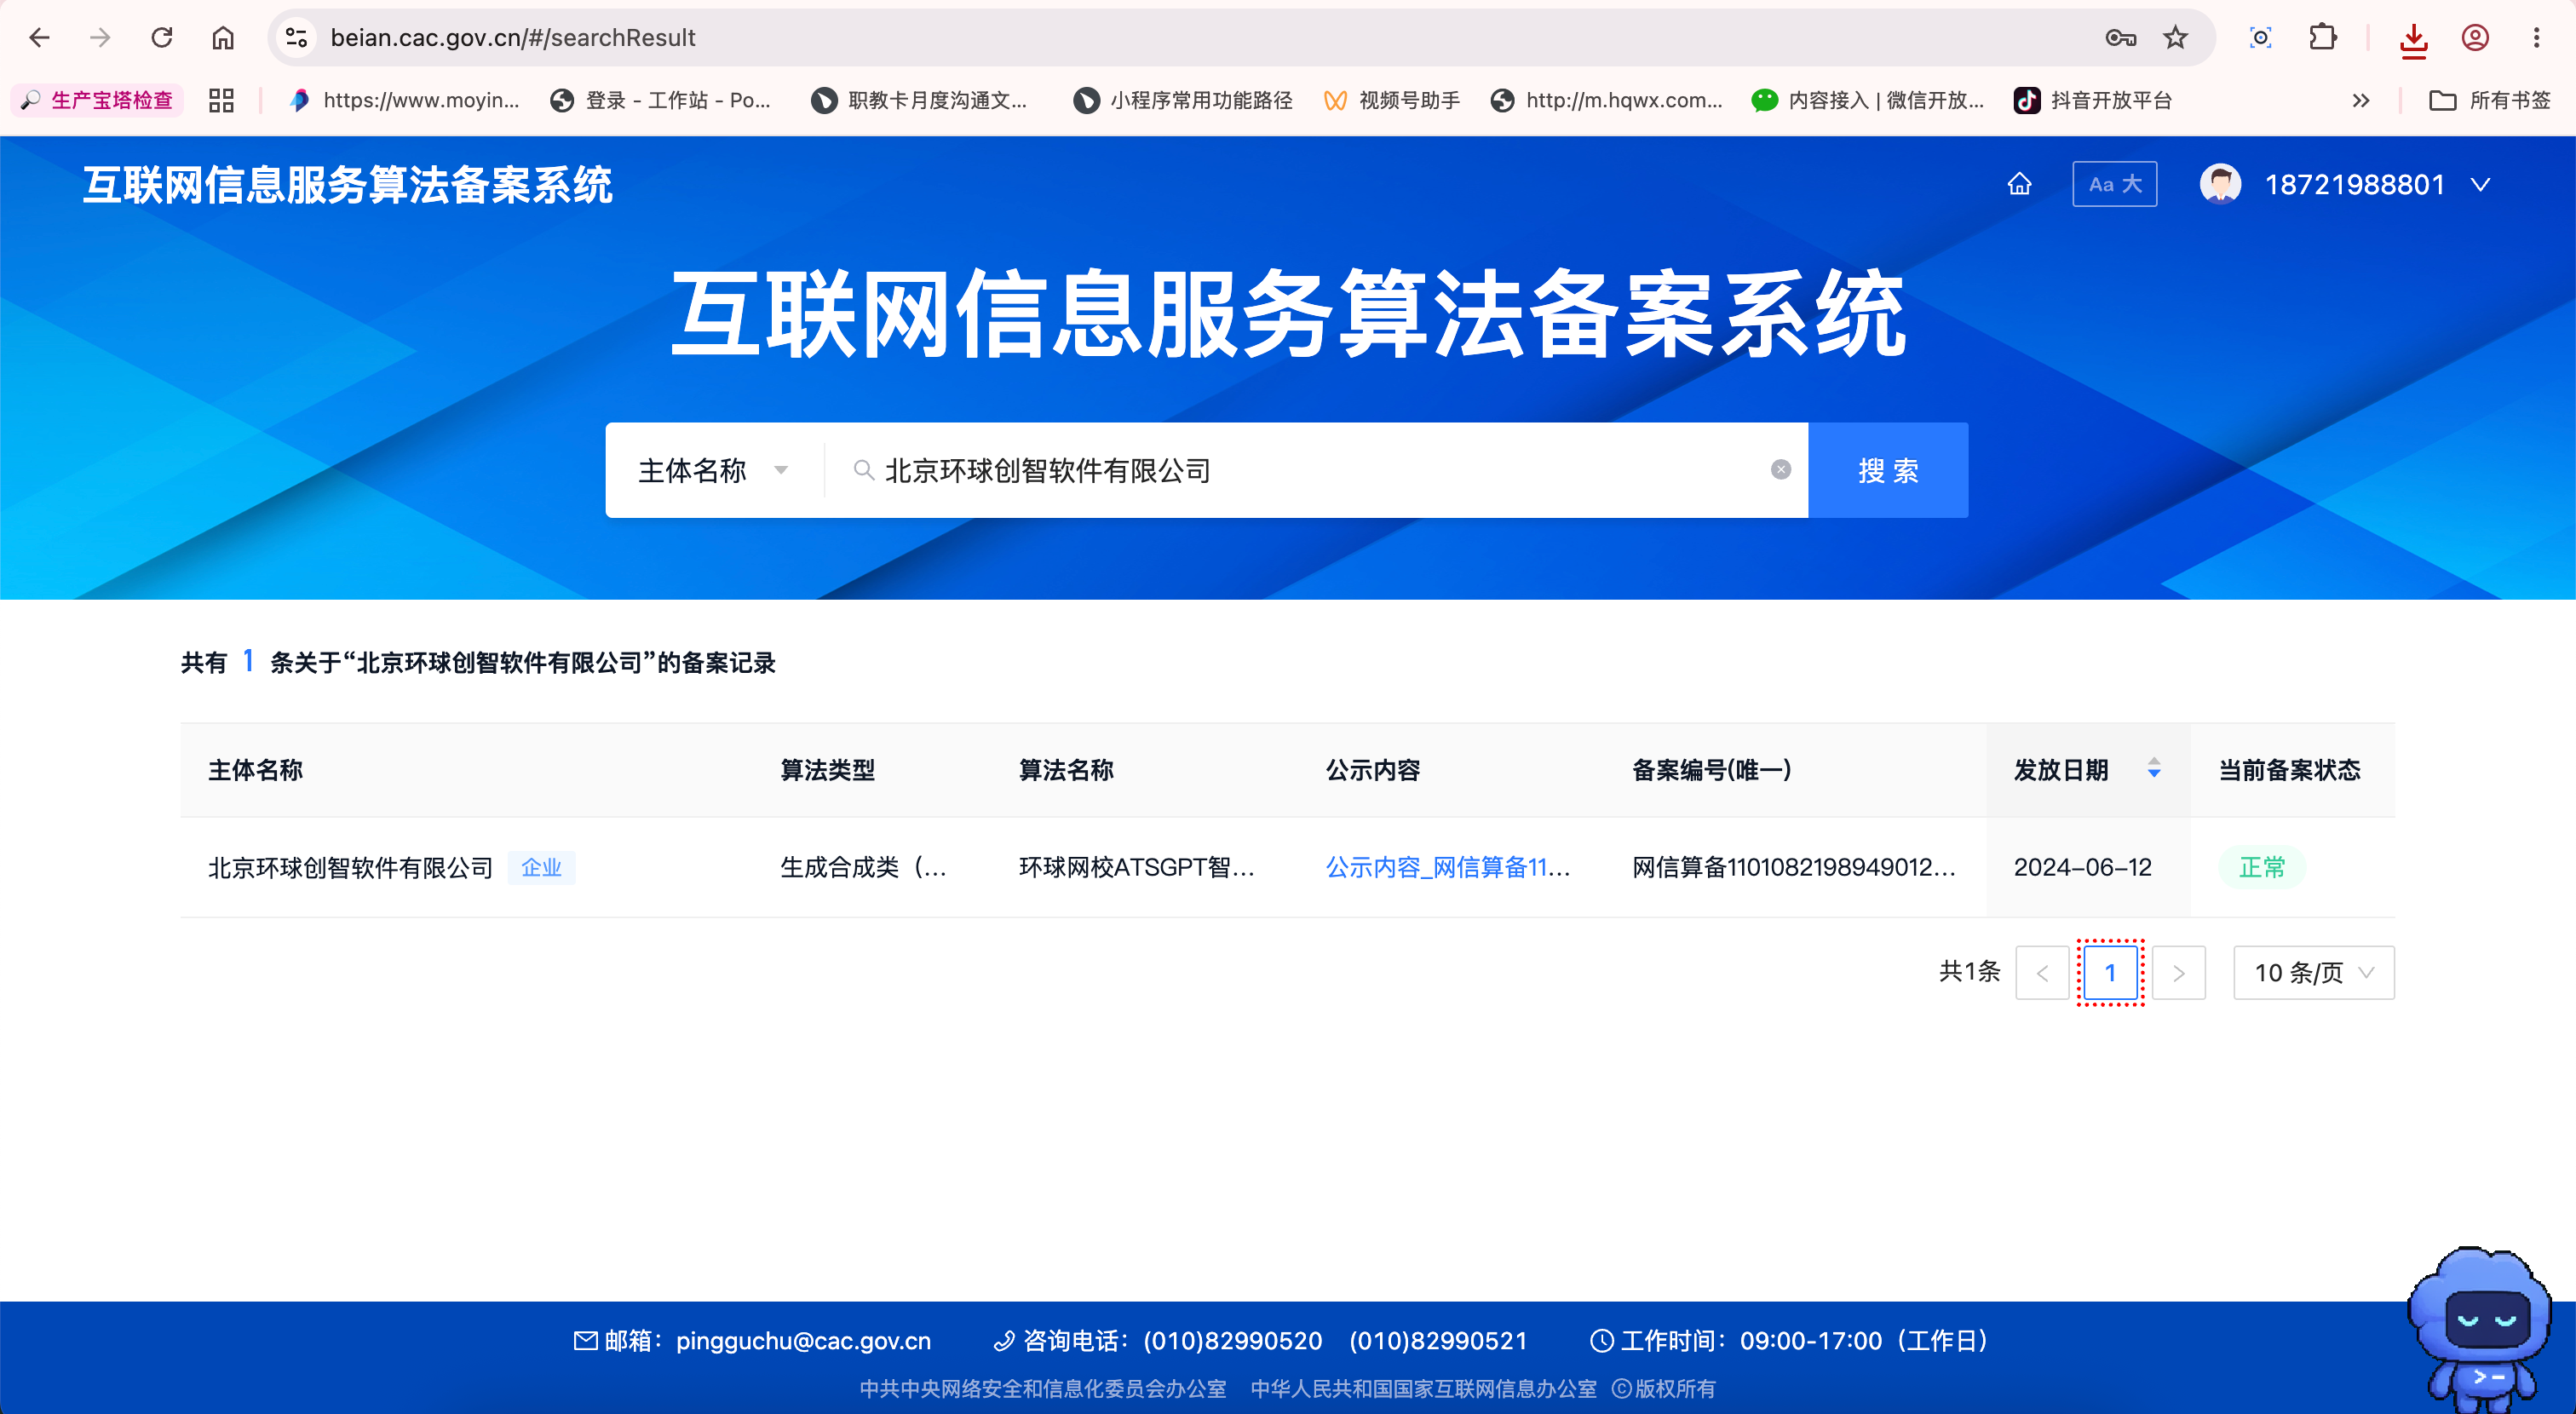2576x1414 pixels.
Task: Open the 小程序常用功能路径 bookmark
Action: (x=1182, y=100)
